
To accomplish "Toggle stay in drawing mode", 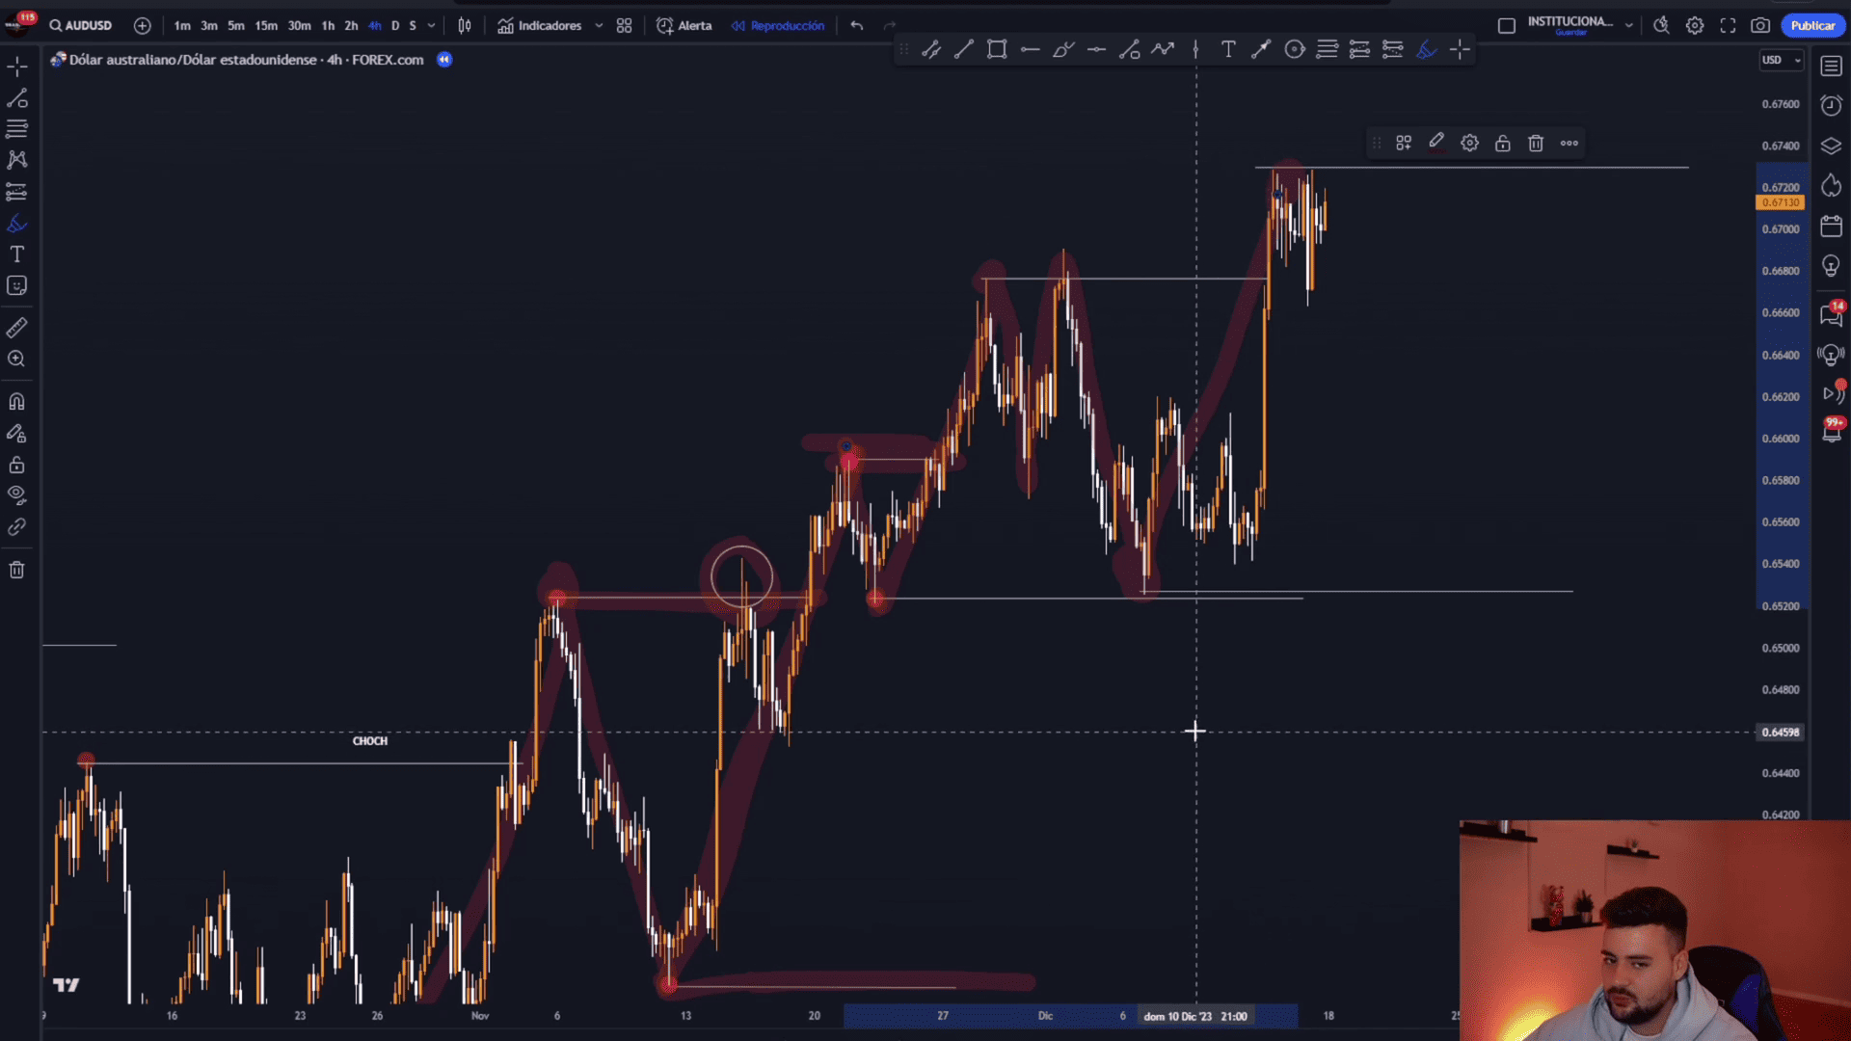I will point(16,433).
